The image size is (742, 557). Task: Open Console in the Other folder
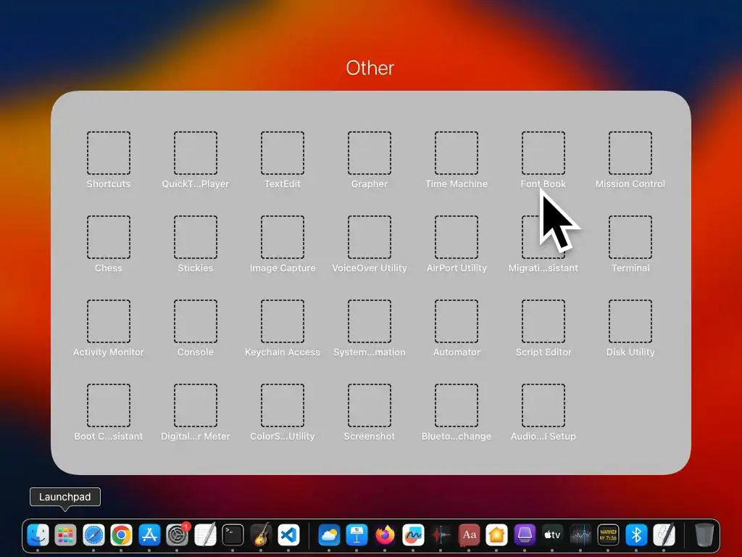pos(196,321)
